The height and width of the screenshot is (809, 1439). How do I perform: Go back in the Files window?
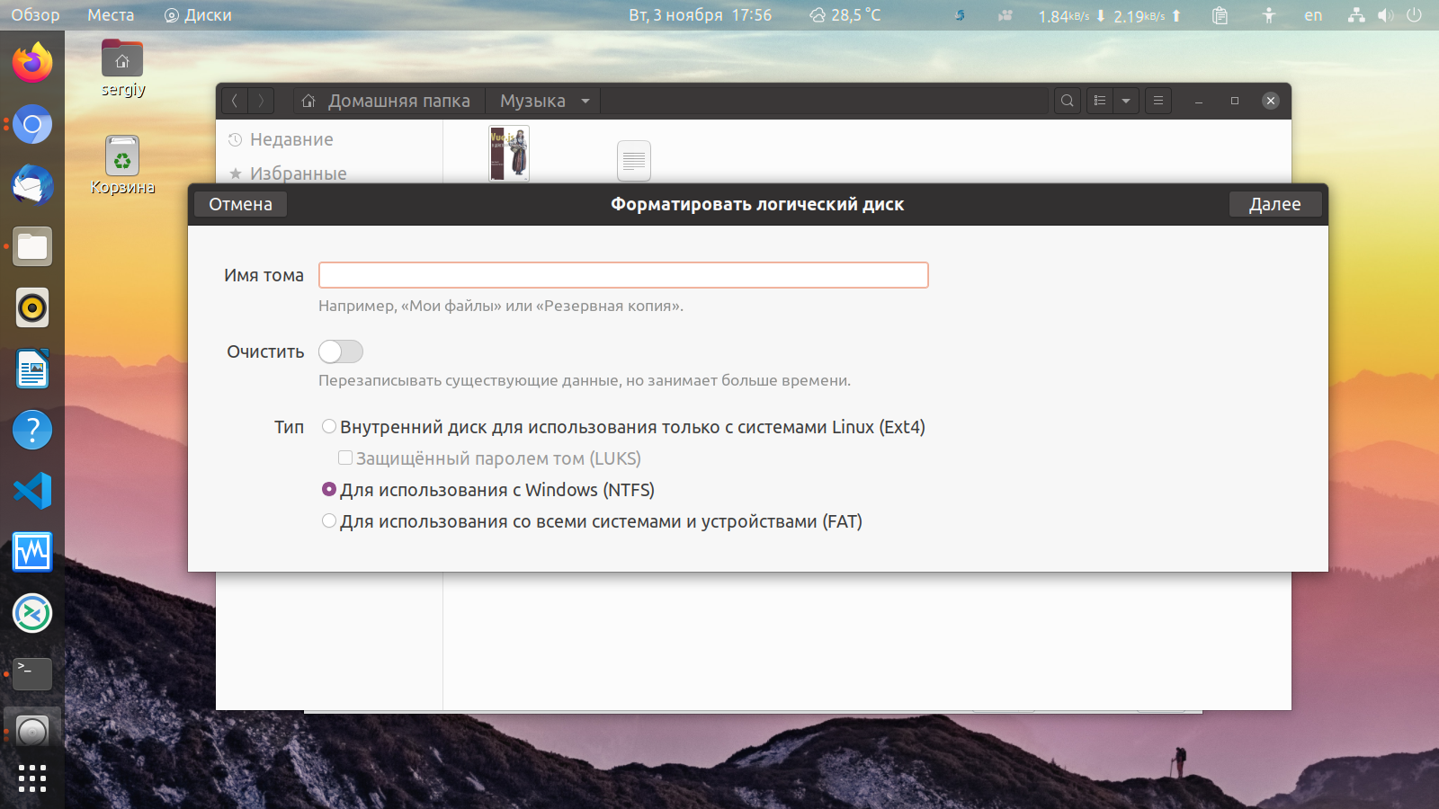click(235, 101)
